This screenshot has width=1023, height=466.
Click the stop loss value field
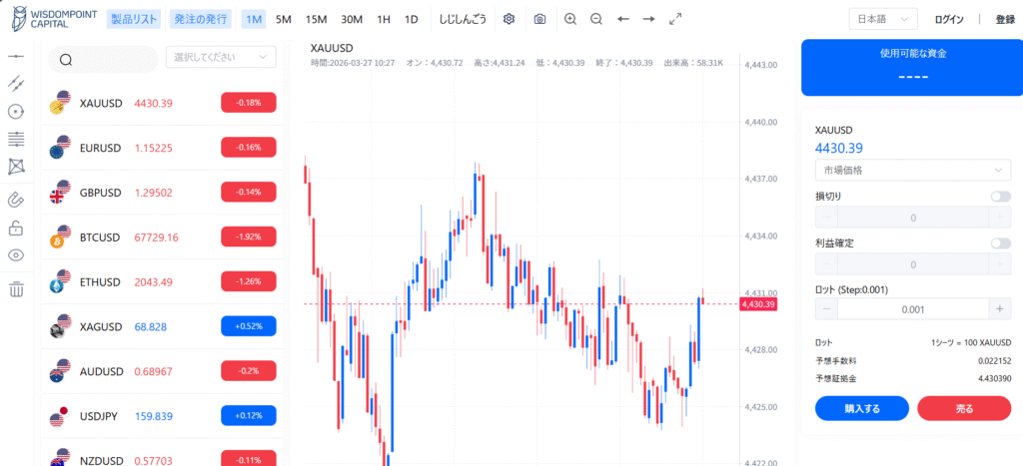coord(913,217)
